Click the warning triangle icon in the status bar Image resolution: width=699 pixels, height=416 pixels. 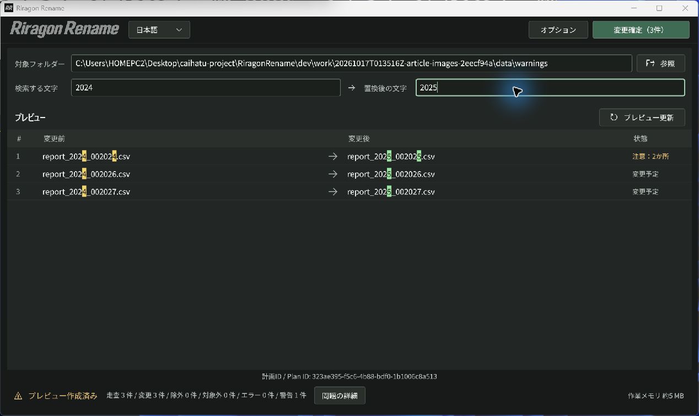(18, 396)
